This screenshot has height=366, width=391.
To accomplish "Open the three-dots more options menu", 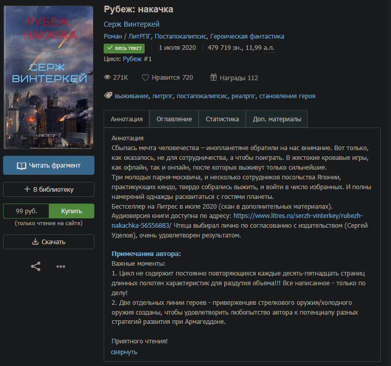I will [x=61, y=267].
